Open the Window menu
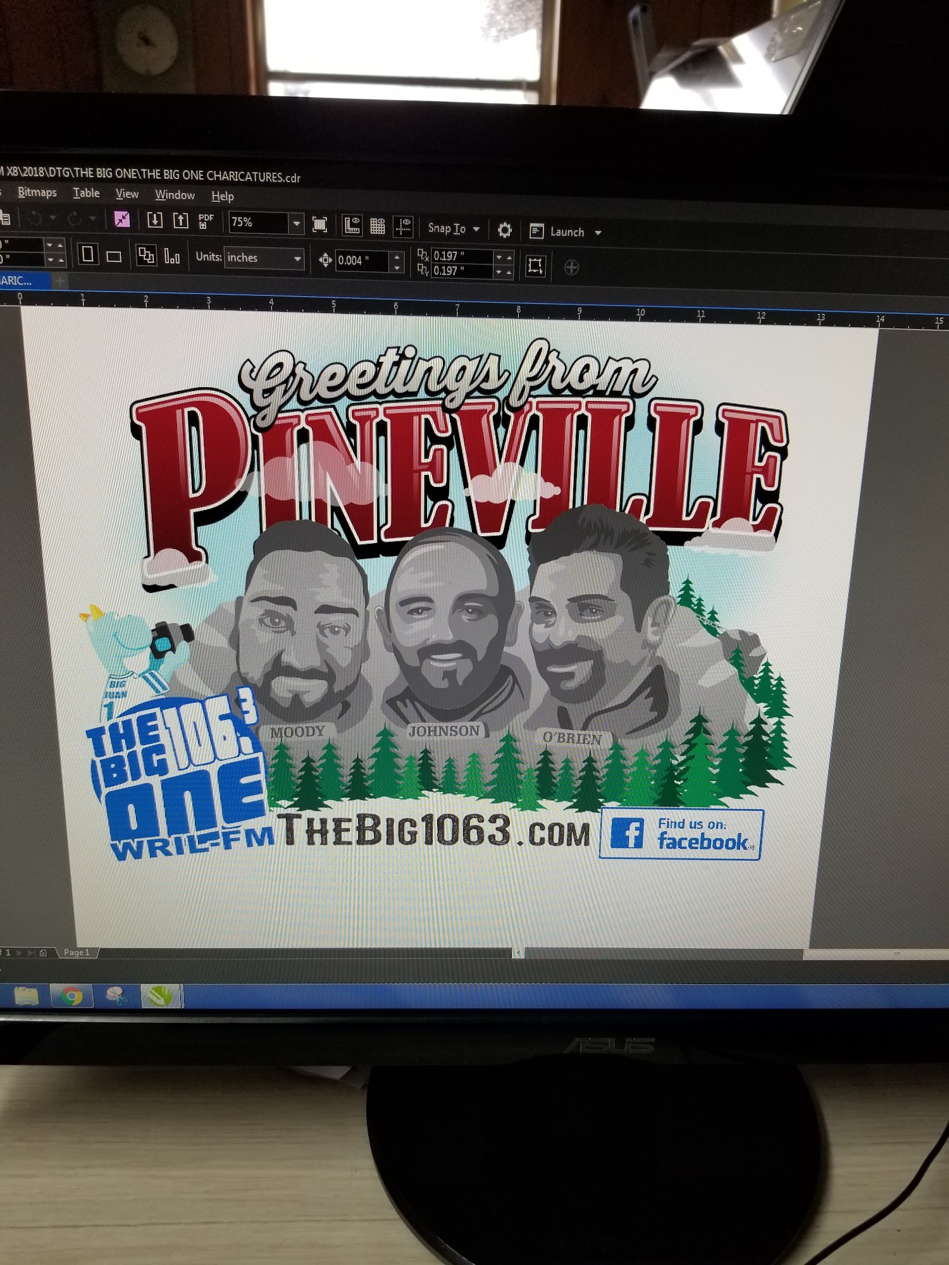This screenshot has height=1265, width=949. [175, 195]
